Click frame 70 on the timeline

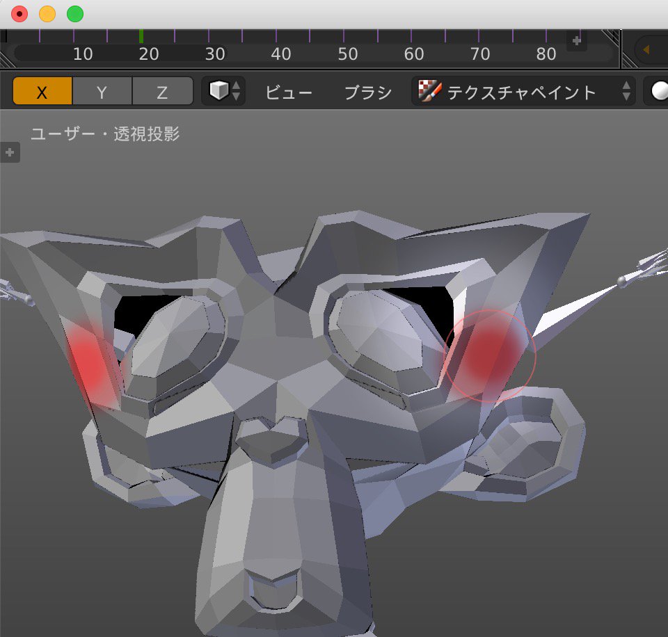[480, 54]
